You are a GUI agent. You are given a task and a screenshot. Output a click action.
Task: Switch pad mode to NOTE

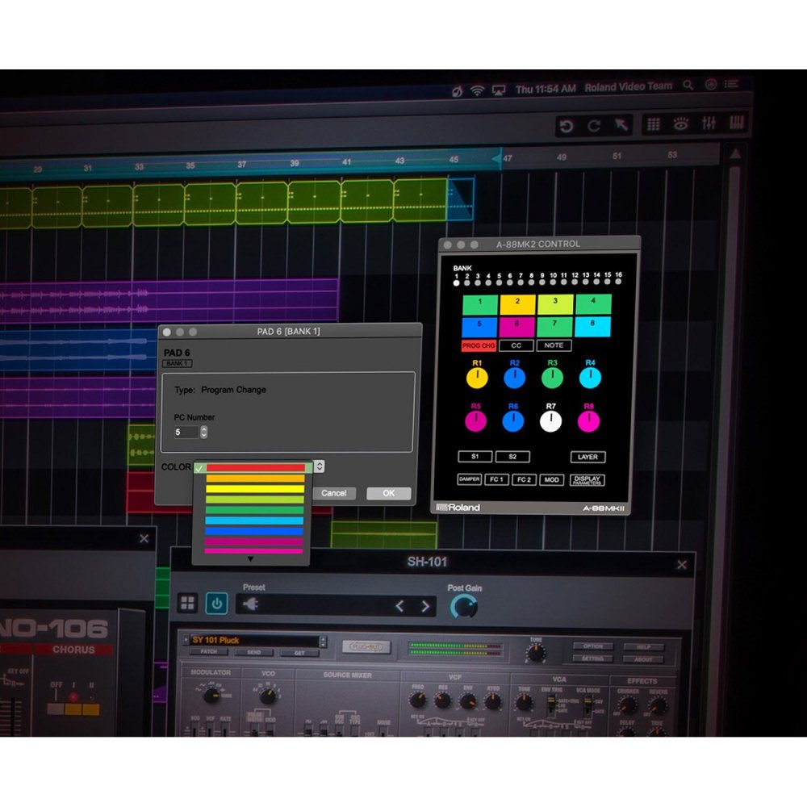554,345
